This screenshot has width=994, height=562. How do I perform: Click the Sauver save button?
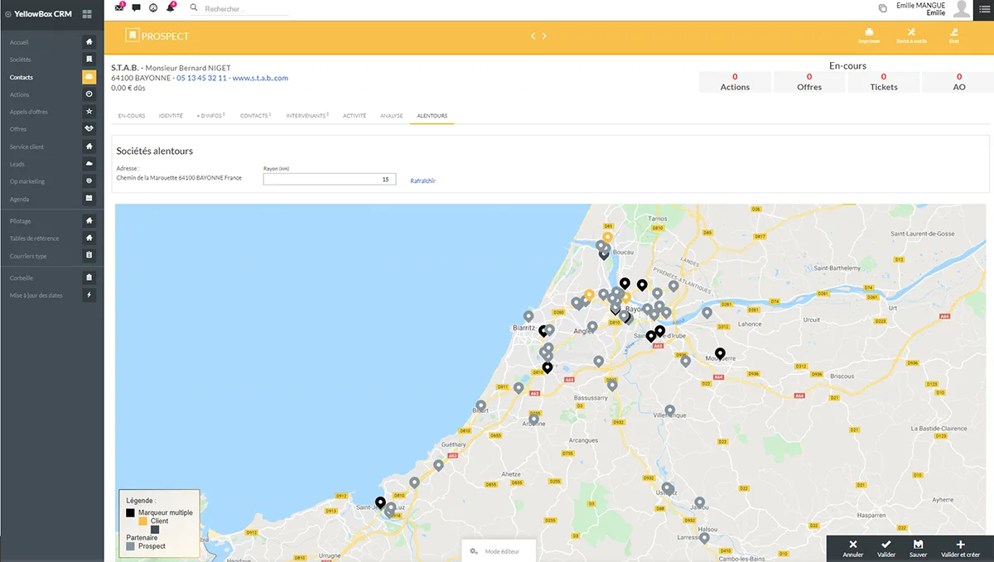[x=918, y=549]
